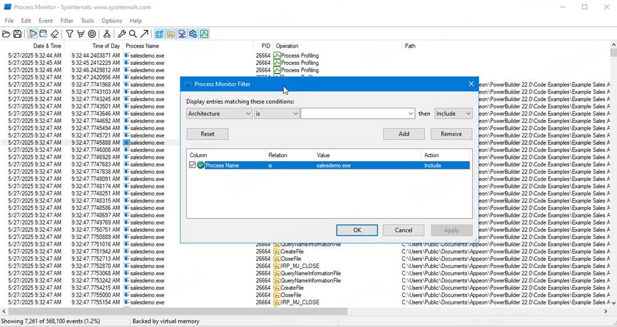Open Find with the magnifier icon

(133, 34)
